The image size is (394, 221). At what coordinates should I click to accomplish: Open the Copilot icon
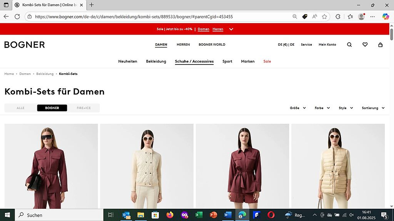(386, 16)
